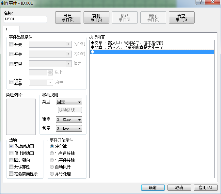Click the variable value spinner arrows
Screen dimensions: 221x194
point(50,73)
